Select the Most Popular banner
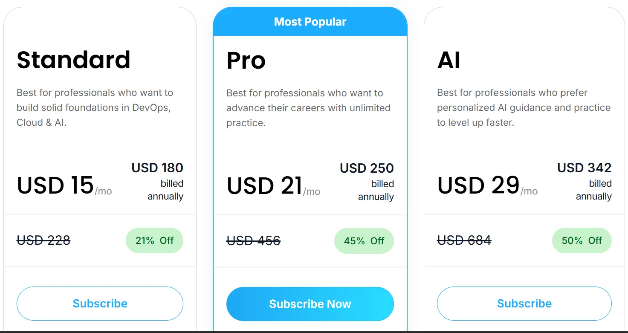 310,22
